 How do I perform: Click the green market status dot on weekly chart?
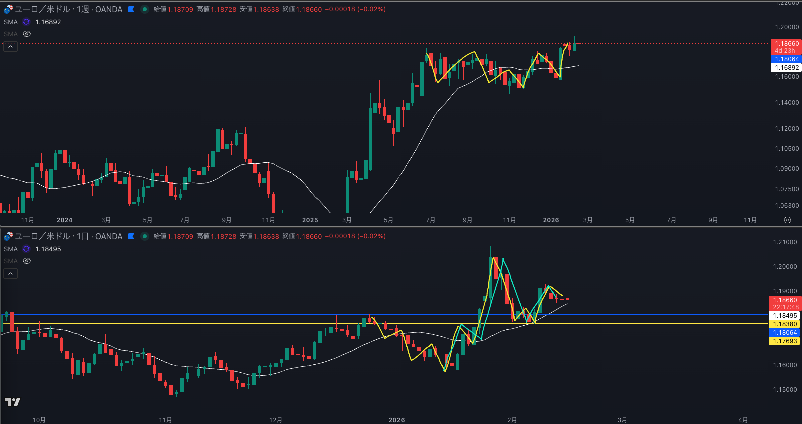pyautogui.click(x=145, y=9)
